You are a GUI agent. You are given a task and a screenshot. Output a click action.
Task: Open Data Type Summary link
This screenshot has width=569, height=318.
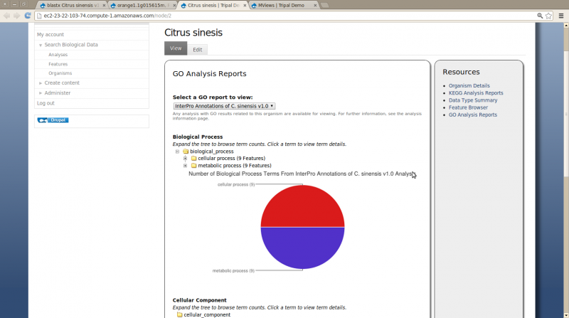point(473,100)
